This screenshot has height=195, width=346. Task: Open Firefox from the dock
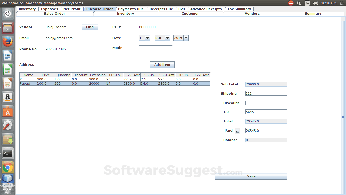pos(8,42)
